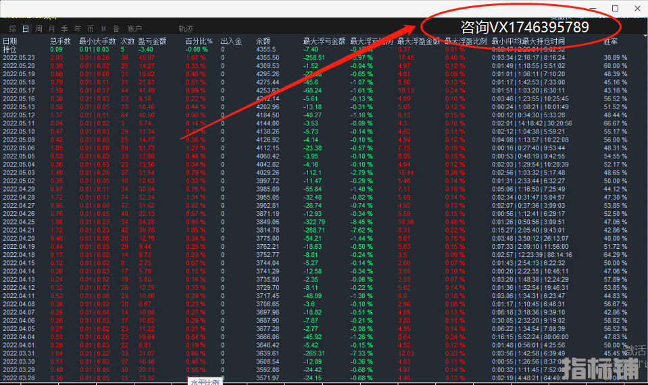Switch to the 币 currency tab
648x385 pixels.
91,29
